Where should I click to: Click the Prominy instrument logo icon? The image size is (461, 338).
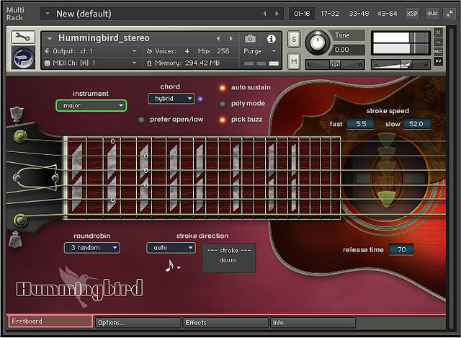pyautogui.click(x=23, y=58)
